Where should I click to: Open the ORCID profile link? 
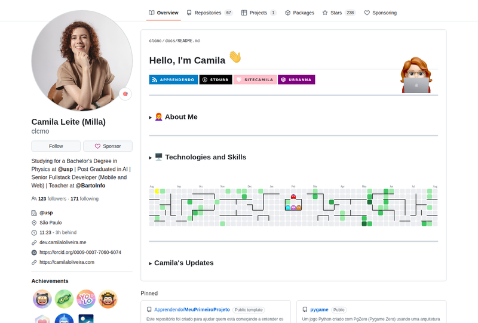(x=80, y=253)
